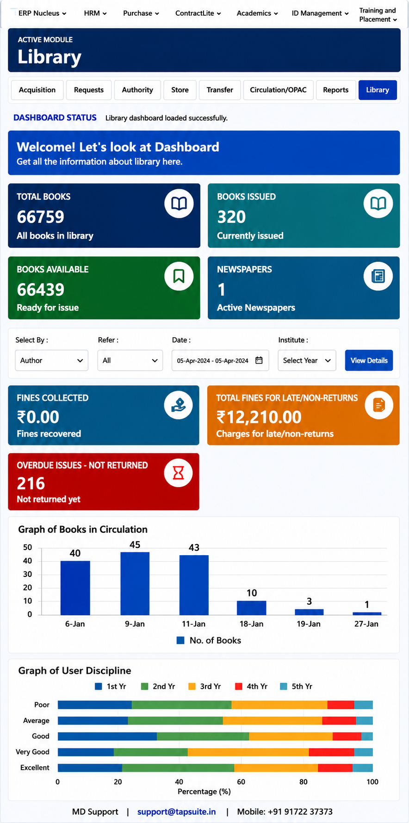Toggle the 4th Yr legend swatch
409x823 pixels.
(x=239, y=687)
